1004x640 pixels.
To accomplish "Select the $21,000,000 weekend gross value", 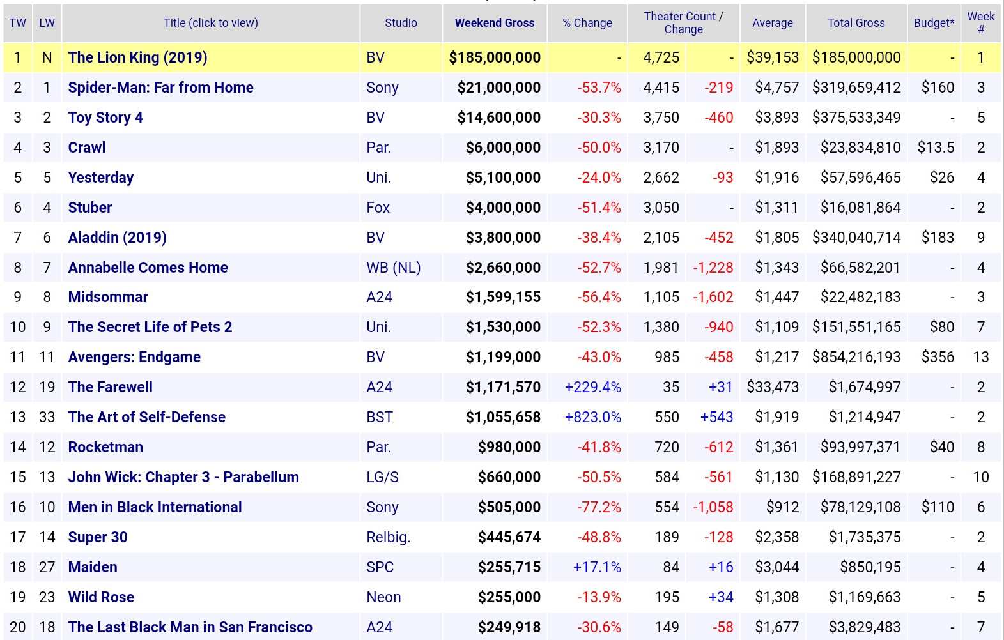I will 499,88.
